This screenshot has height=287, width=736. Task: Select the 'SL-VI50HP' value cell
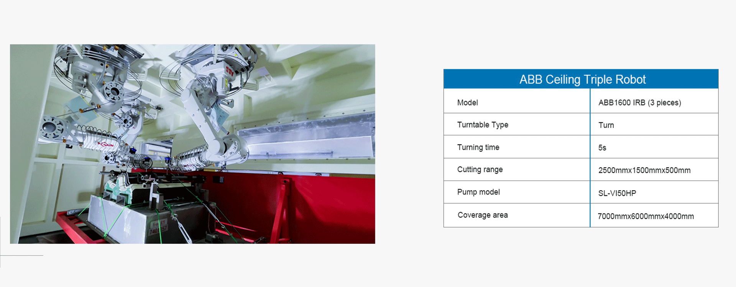(654, 192)
